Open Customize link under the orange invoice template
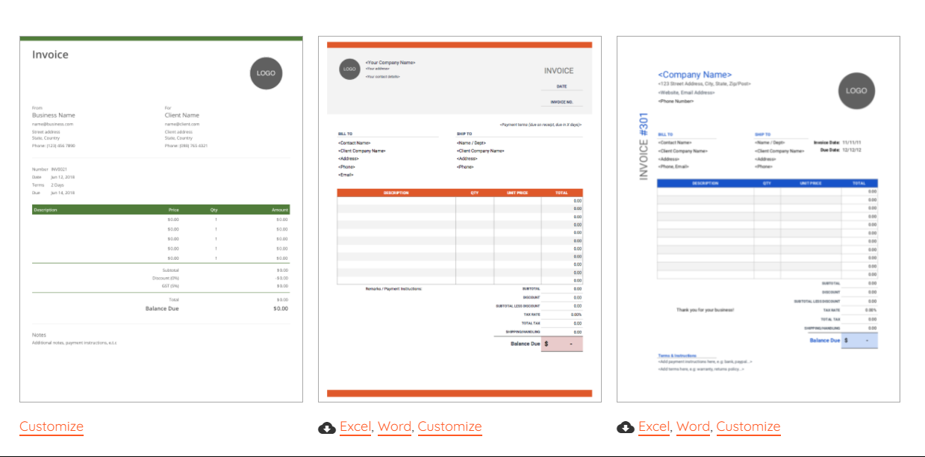Screen dimensions: 925x457 click(449, 426)
